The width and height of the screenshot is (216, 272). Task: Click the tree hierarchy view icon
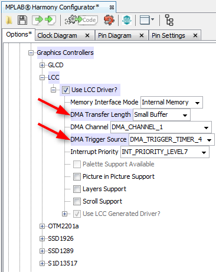[169, 20]
